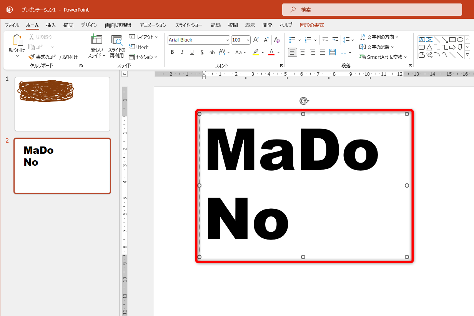Increase font size with the larger A icon

256,40
